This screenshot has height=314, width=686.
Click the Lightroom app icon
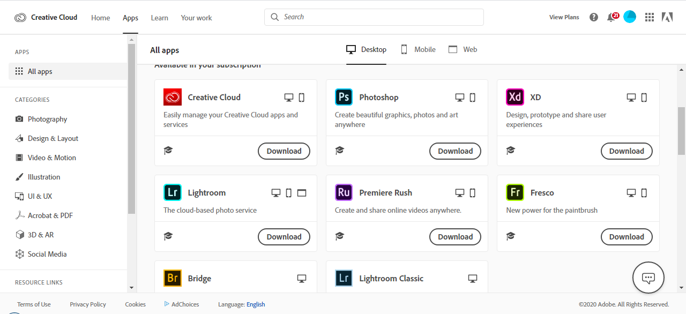click(172, 192)
